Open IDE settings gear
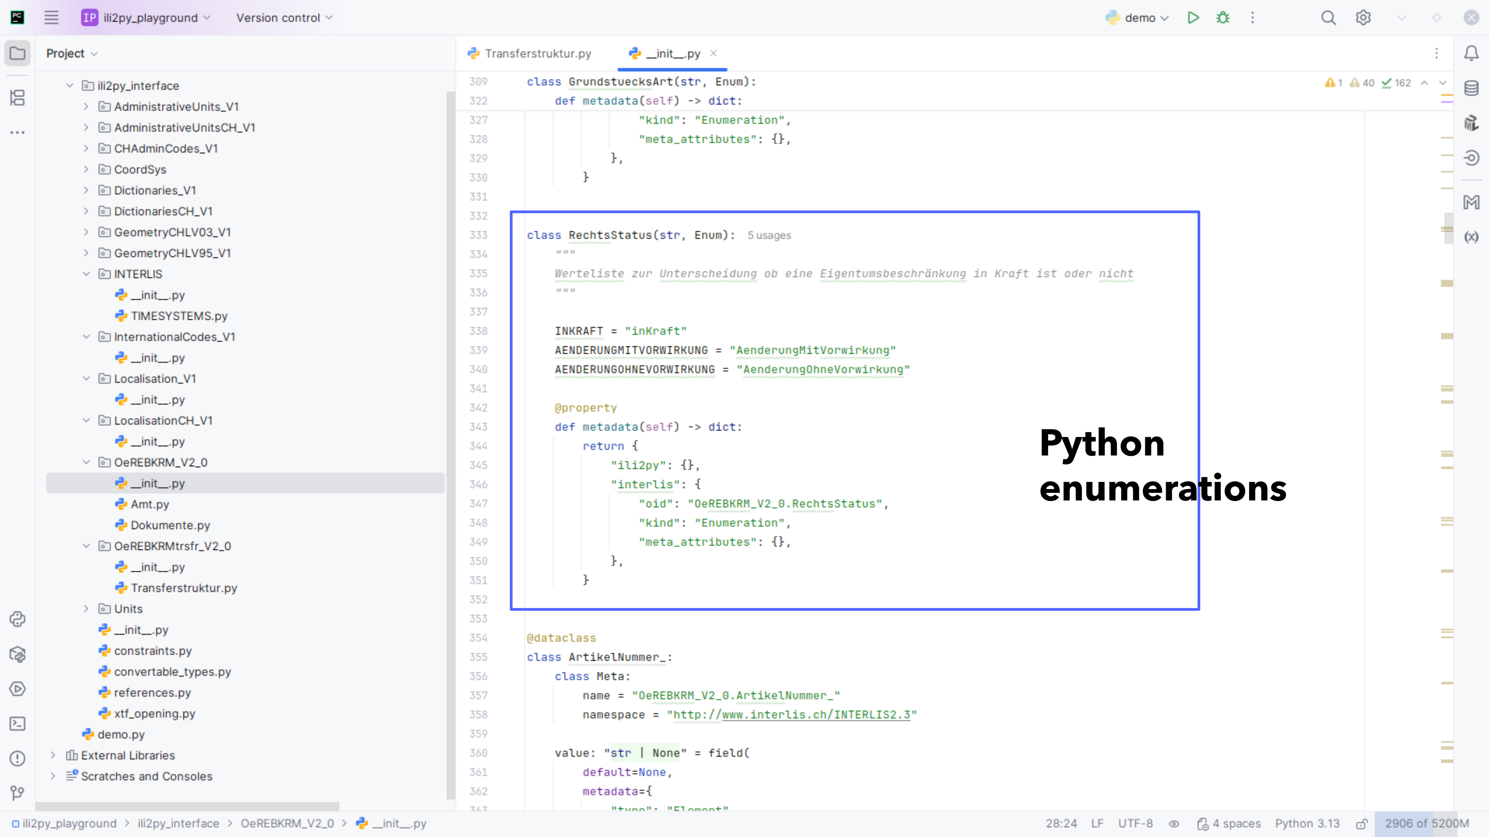Viewport: 1489px width, 837px height. coord(1363,18)
